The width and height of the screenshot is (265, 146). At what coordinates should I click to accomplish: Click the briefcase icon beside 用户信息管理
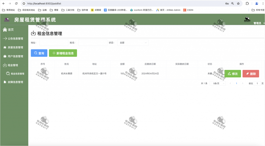(x=5, y=56)
